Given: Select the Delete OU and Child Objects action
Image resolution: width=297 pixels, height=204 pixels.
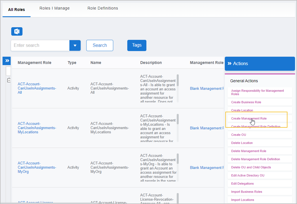Looking at the screenshot, I should 251,167.
